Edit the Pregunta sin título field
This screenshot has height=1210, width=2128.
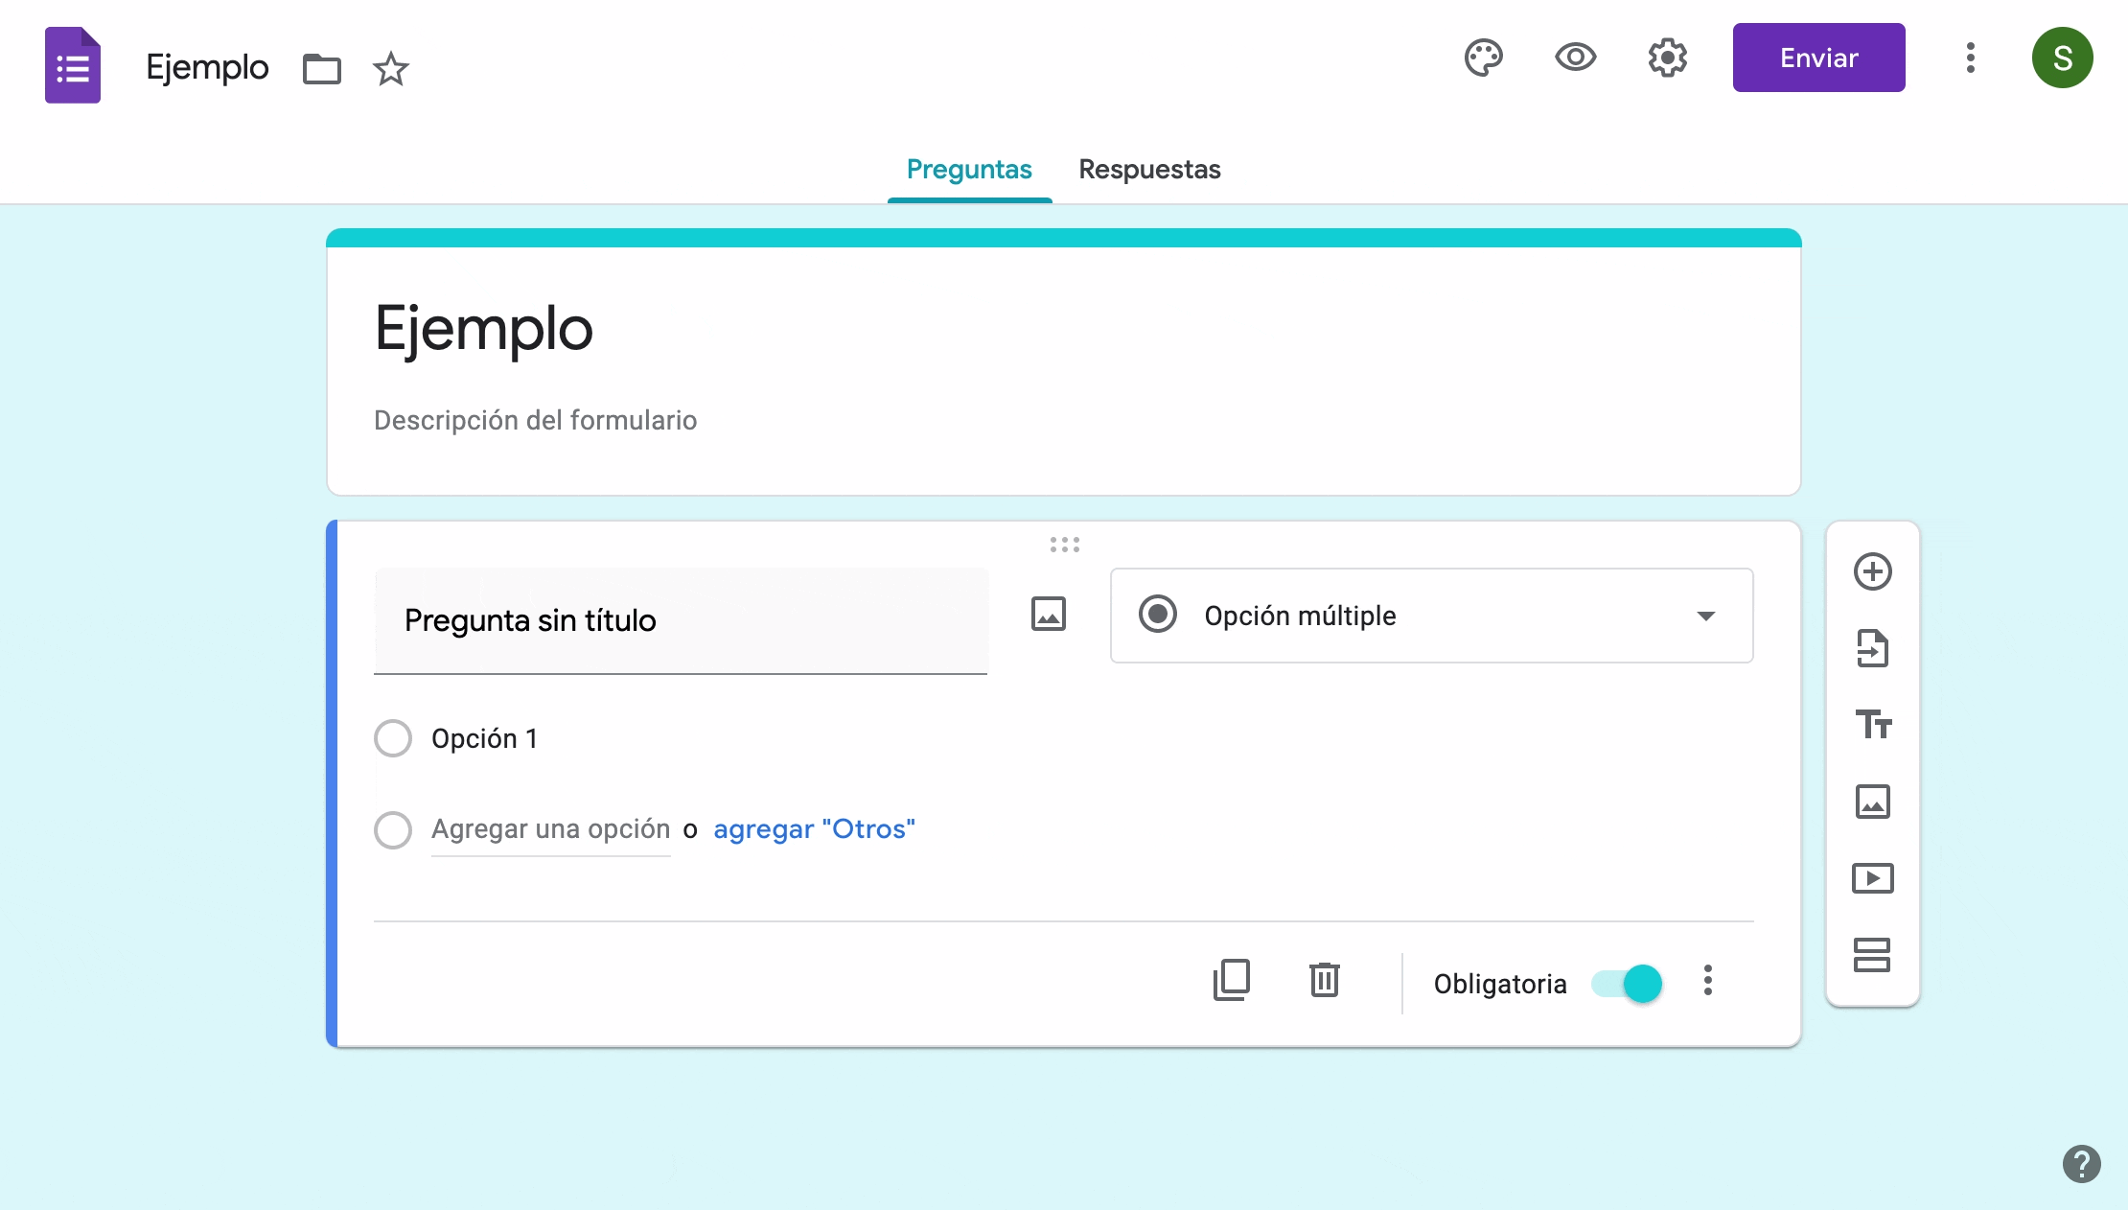click(x=681, y=620)
